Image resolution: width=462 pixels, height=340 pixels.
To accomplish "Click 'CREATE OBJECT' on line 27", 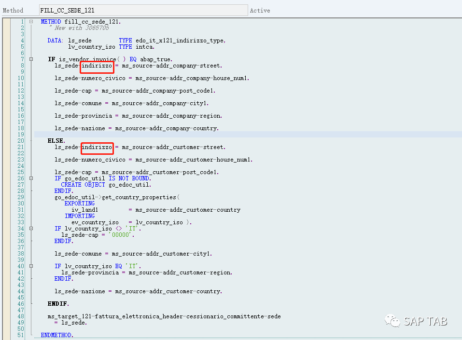I will coord(83,185).
